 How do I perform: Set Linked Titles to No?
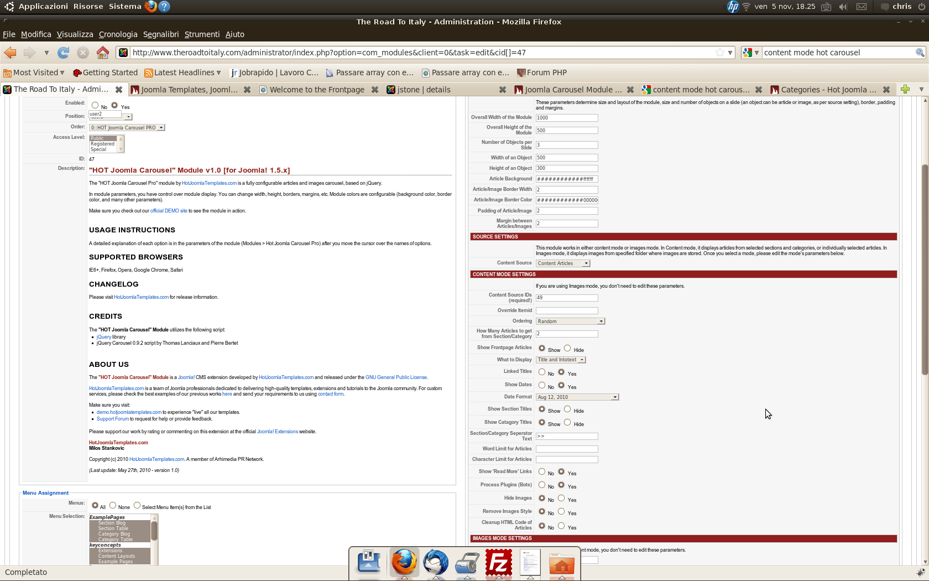pos(542,372)
